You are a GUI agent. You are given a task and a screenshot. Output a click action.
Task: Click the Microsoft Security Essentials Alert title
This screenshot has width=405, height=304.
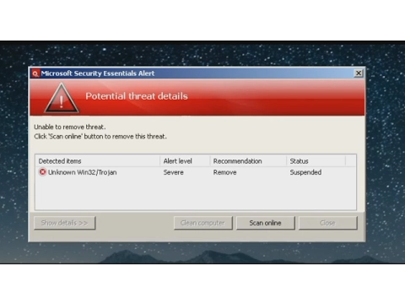[x=98, y=73]
